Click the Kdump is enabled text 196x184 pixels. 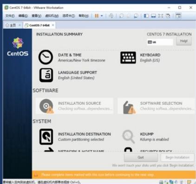coord(154,140)
